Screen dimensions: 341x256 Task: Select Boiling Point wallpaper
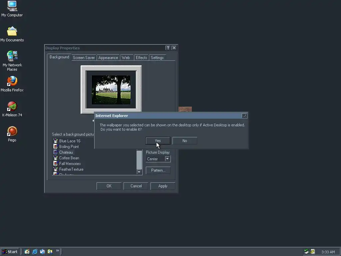69,147
